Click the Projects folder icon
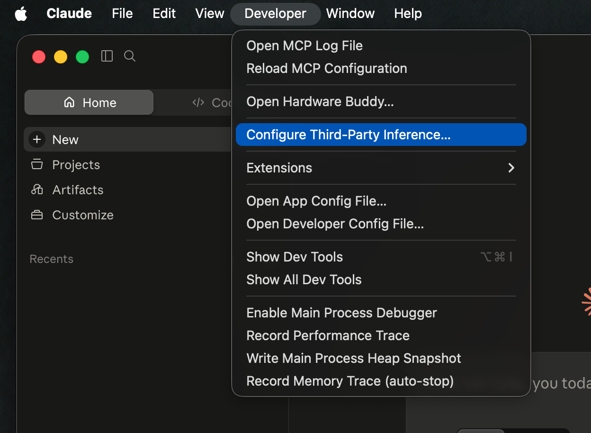The height and width of the screenshot is (433, 591). pyautogui.click(x=36, y=164)
